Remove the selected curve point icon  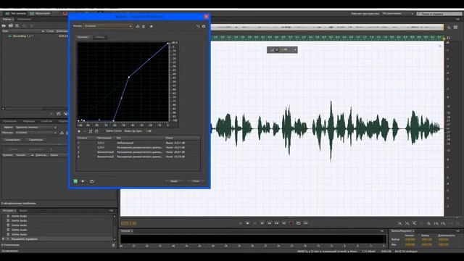(x=85, y=131)
